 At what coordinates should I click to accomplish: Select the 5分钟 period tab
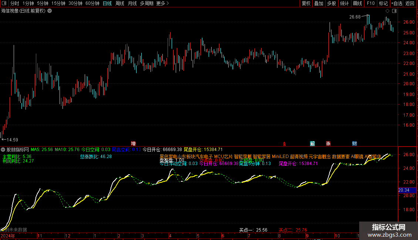43,3
